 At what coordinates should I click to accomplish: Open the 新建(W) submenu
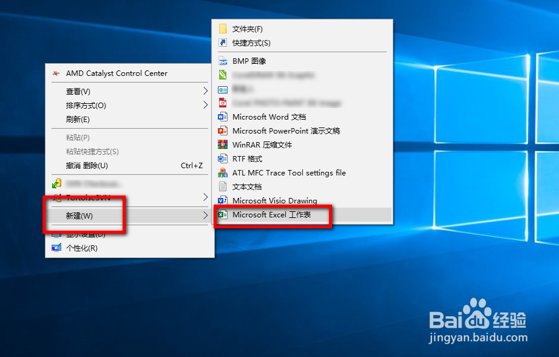coord(130,216)
